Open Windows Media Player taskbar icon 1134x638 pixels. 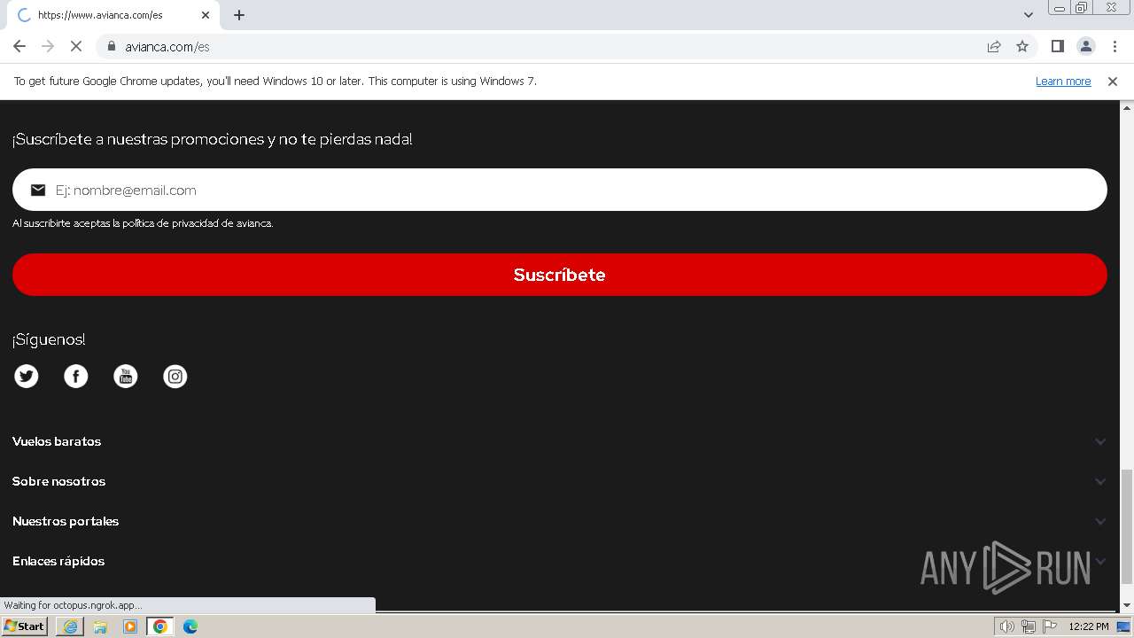tap(130, 626)
